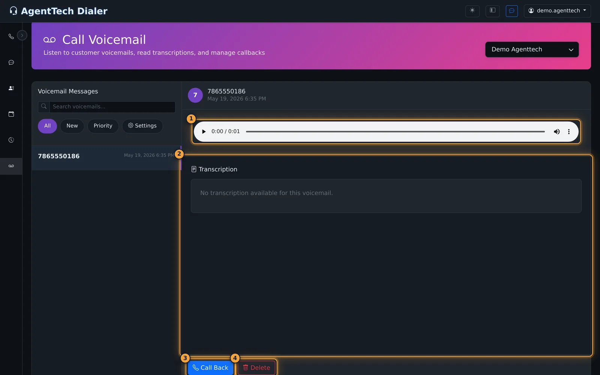This screenshot has width=600, height=375.
Task: Open the demo.agenttech user menu
Action: click(x=557, y=11)
